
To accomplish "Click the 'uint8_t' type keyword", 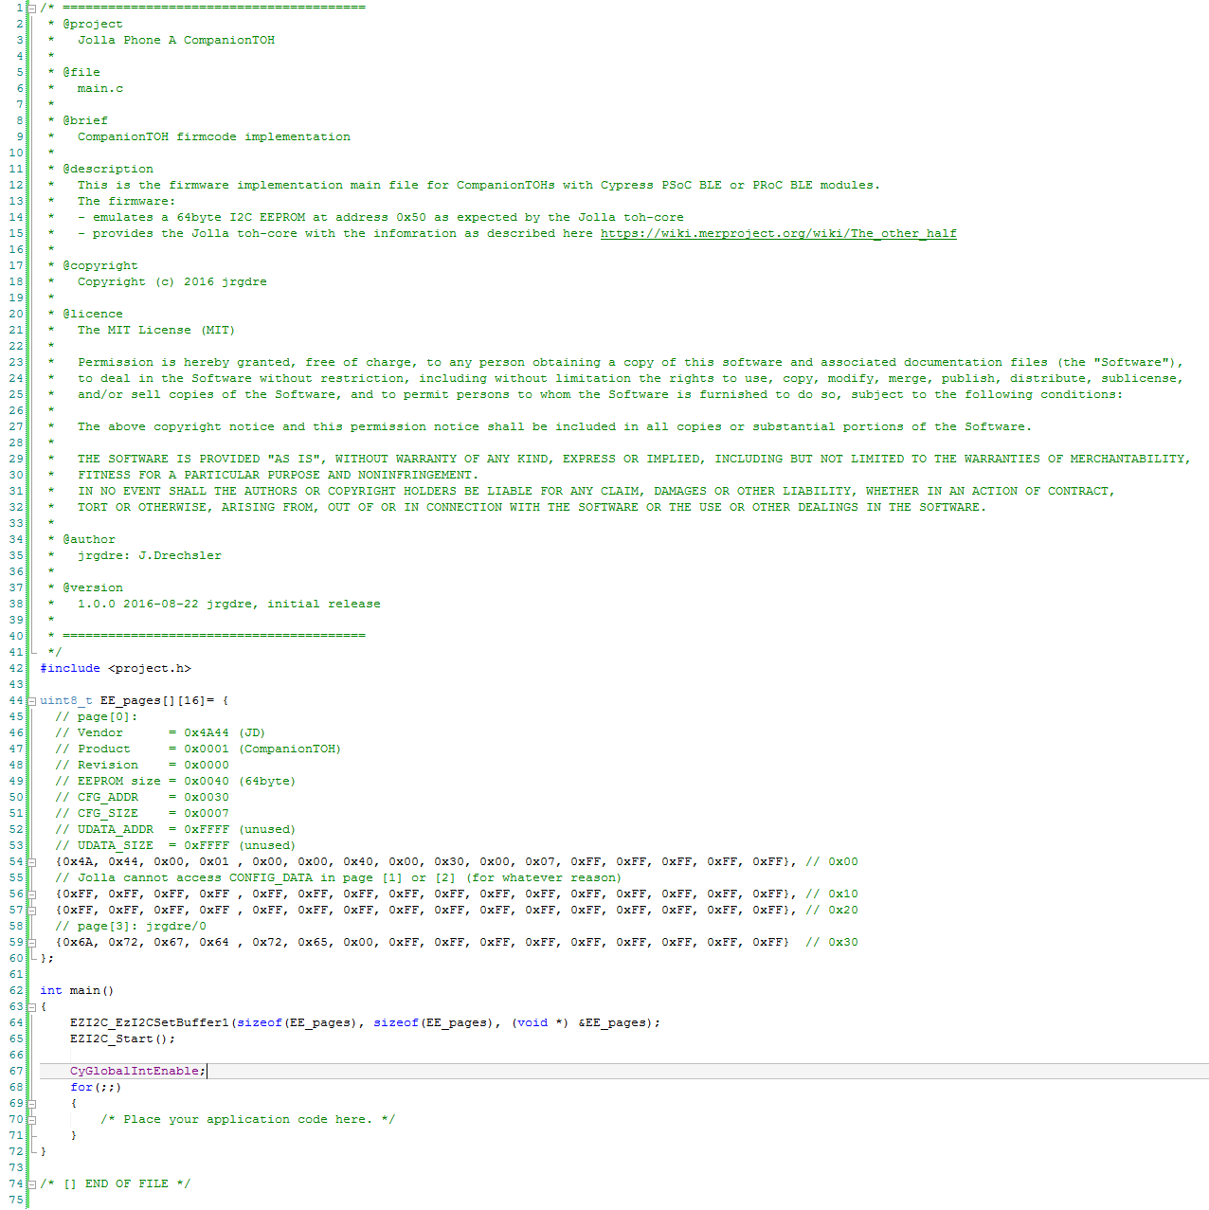I will pos(66,700).
